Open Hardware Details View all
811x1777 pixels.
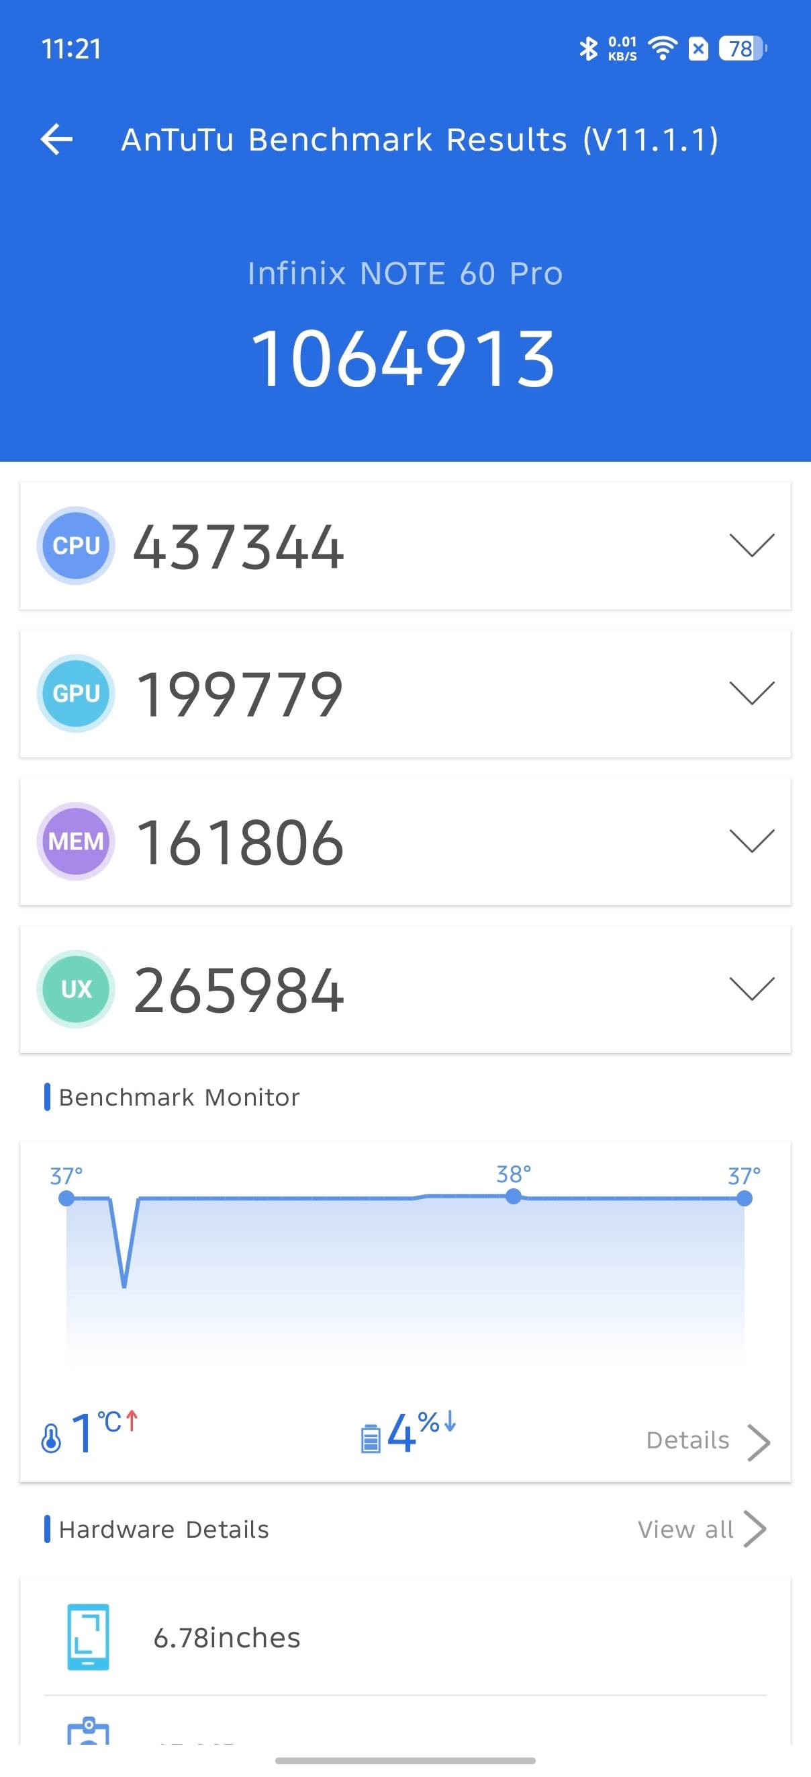pos(702,1530)
